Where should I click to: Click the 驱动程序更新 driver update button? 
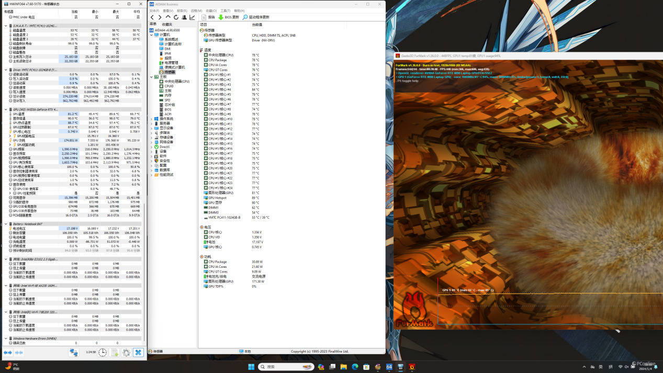point(256,17)
